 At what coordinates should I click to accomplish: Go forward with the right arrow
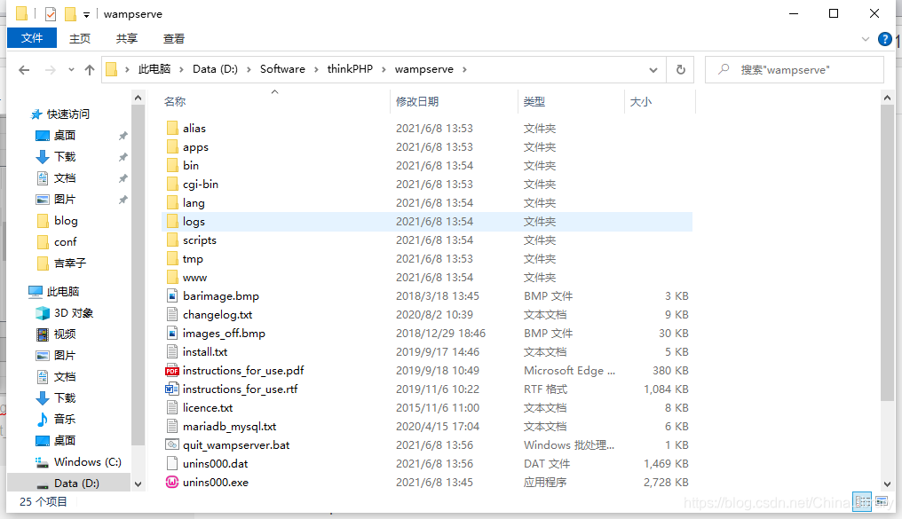(x=51, y=70)
